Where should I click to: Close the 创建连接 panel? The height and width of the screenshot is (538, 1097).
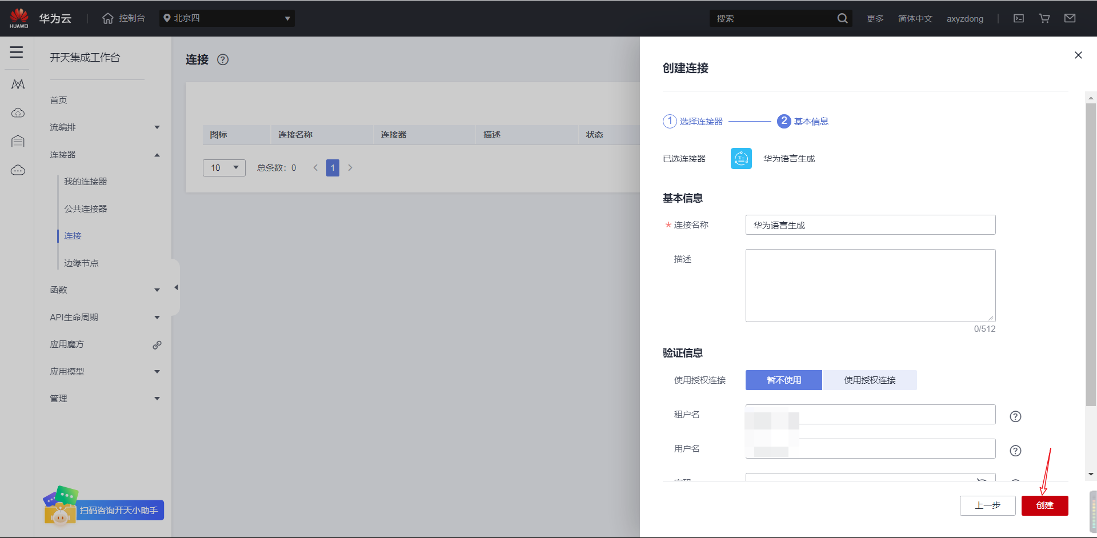pos(1078,55)
